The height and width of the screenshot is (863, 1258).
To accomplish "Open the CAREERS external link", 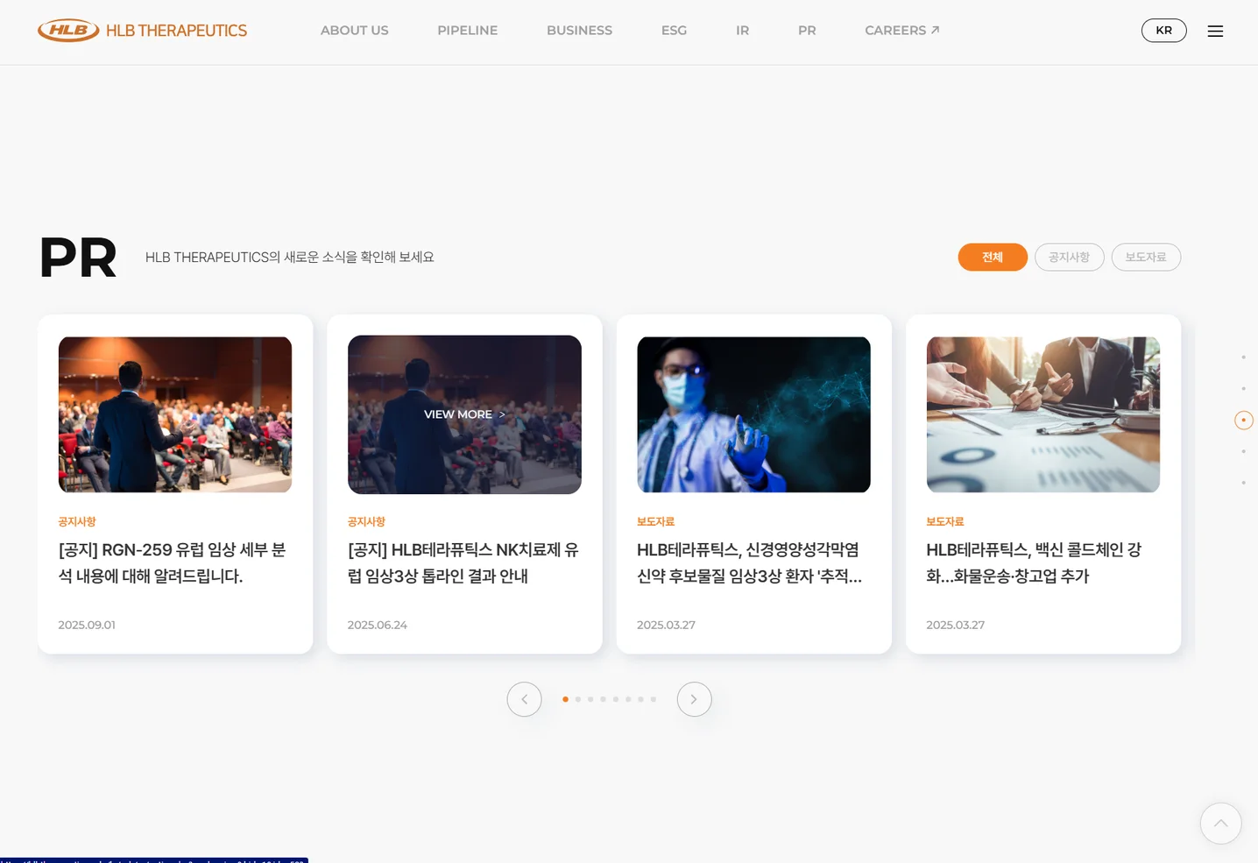I will [x=901, y=31].
